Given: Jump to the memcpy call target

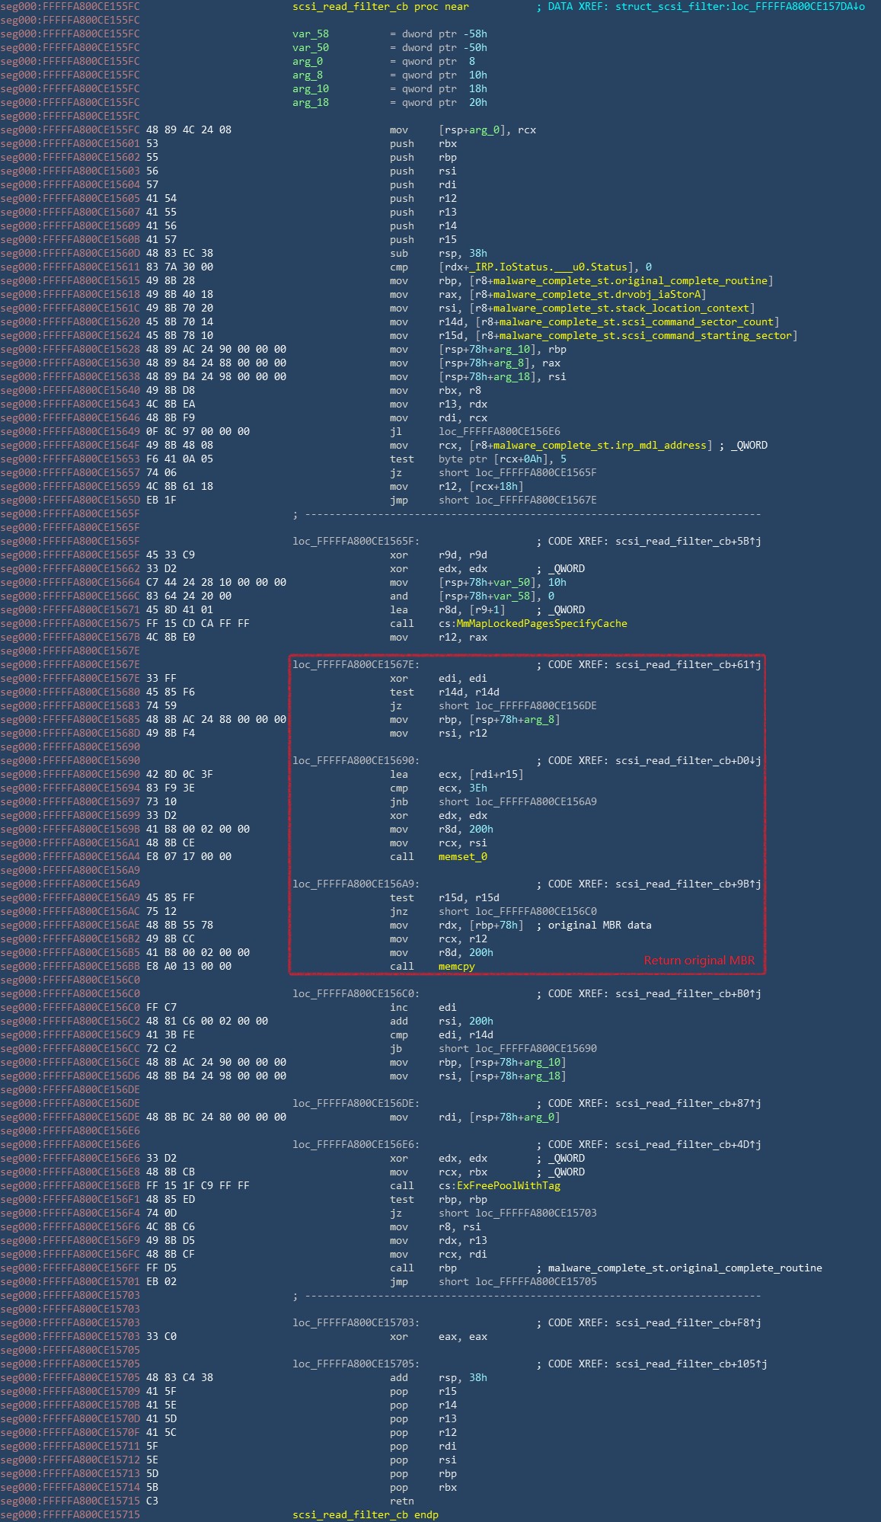Looking at the screenshot, I should click(456, 966).
